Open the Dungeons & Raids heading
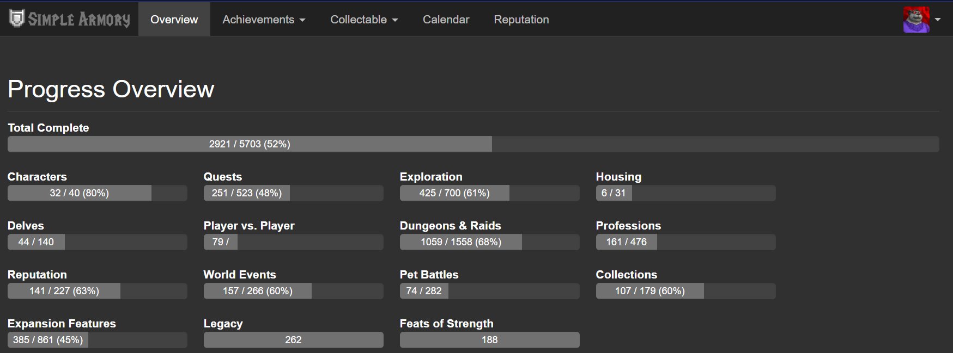This screenshot has width=953, height=353. (x=451, y=226)
